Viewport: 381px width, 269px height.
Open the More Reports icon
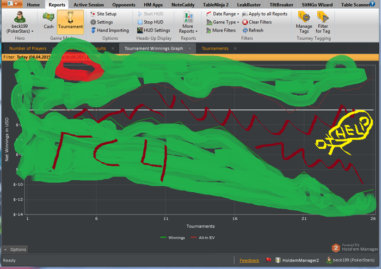(188, 17)
